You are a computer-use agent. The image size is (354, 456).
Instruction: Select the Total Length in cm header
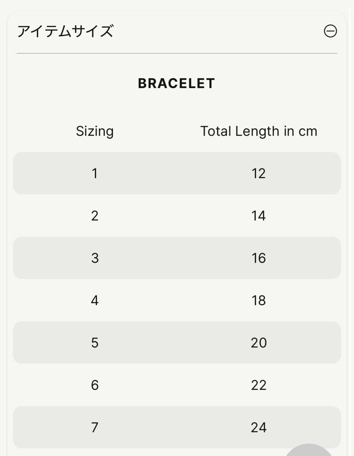coord(259,131)
